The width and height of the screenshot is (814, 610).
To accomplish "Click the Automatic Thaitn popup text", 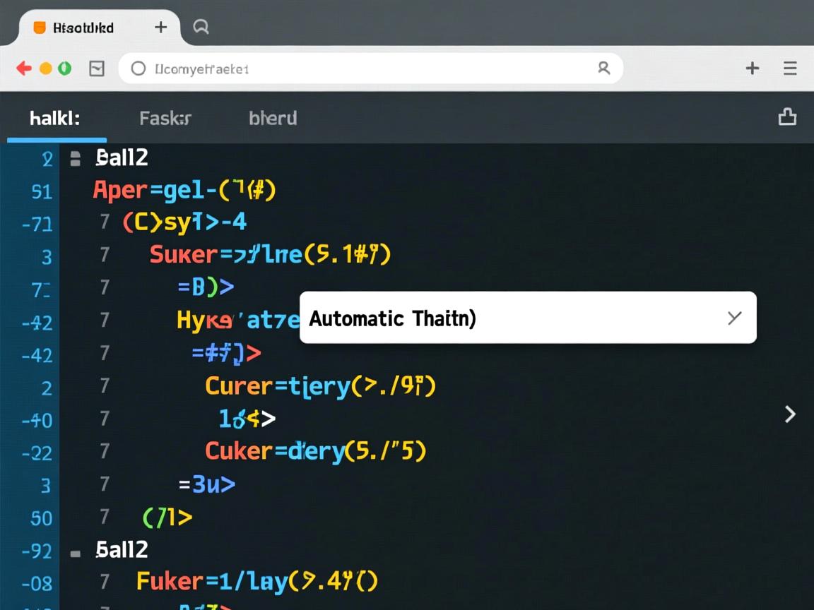I will pyautogui.click(x=392, y=318).
